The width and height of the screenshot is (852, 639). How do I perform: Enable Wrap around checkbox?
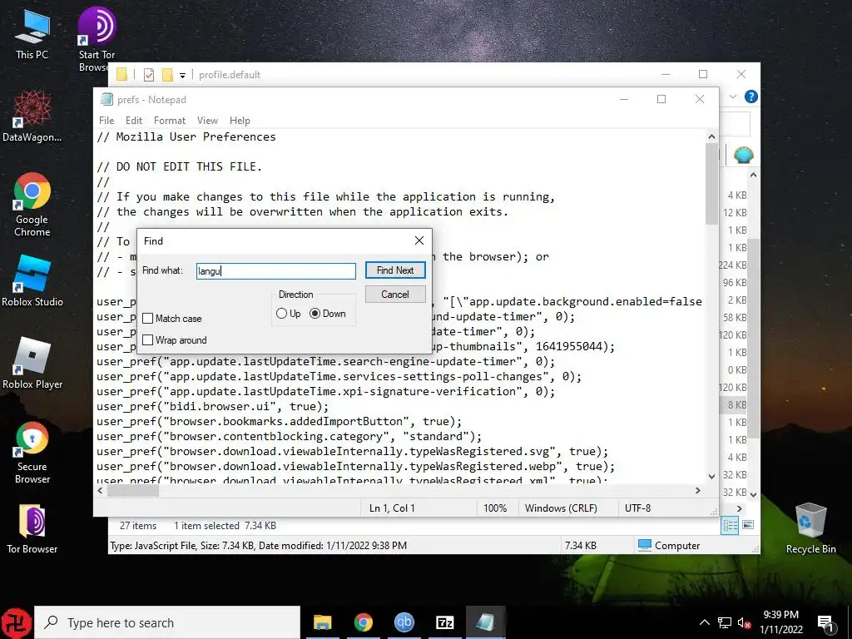tap(147, 340)
